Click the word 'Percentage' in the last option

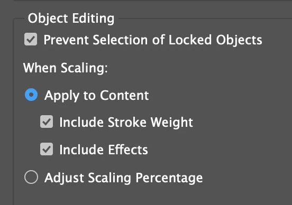(169, 178)
